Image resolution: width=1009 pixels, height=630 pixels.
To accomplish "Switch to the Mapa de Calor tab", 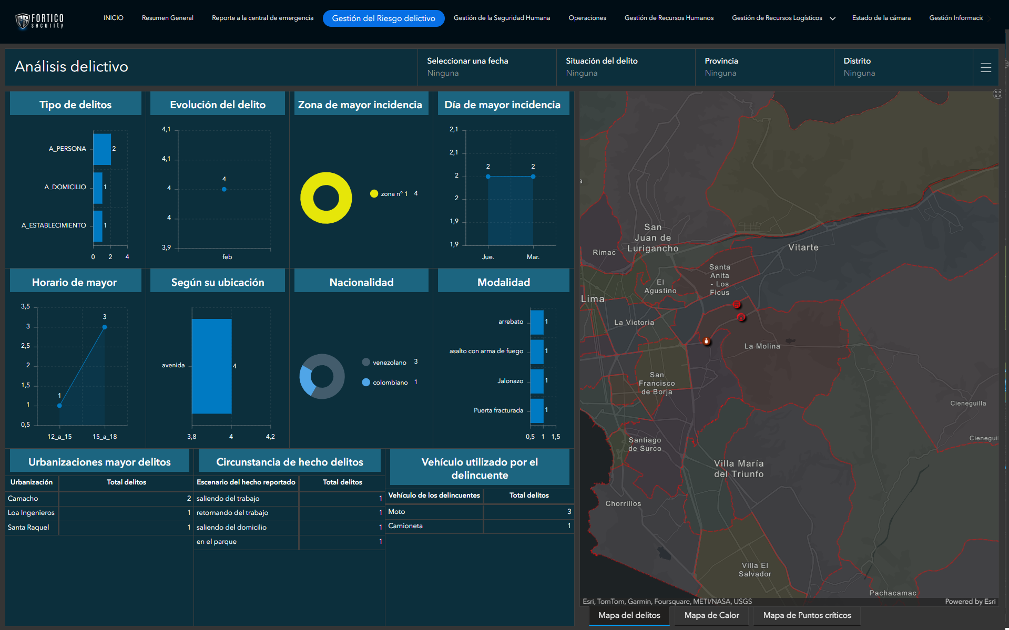I will click(x=711, y=615).
